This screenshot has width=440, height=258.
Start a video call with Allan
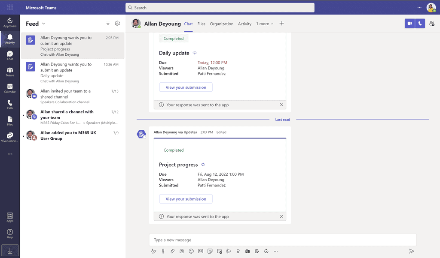(x=409, y=24)
